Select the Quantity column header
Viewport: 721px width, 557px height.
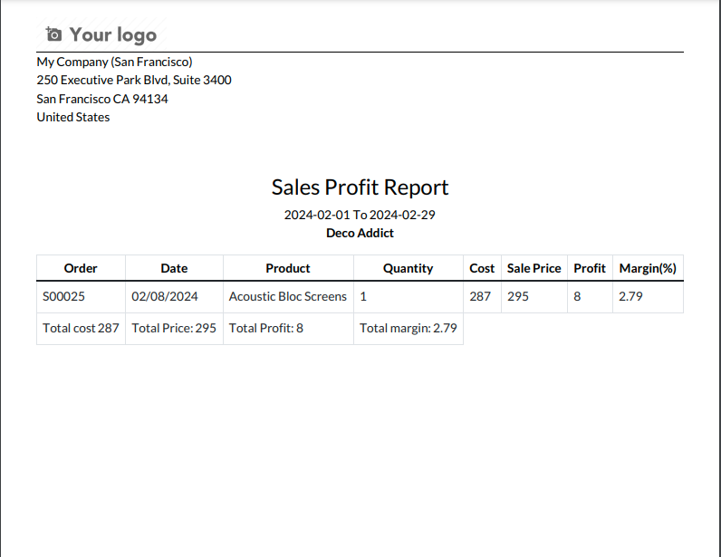(408, 268)
